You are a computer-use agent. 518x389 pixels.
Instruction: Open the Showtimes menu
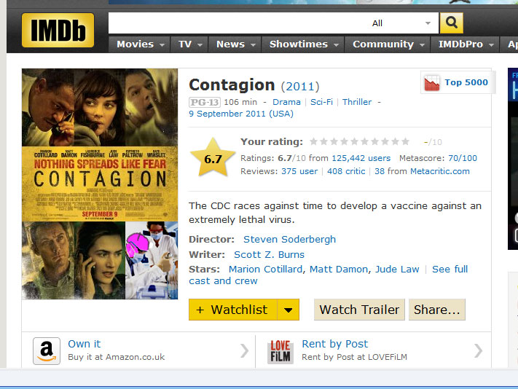coord(303,44)
